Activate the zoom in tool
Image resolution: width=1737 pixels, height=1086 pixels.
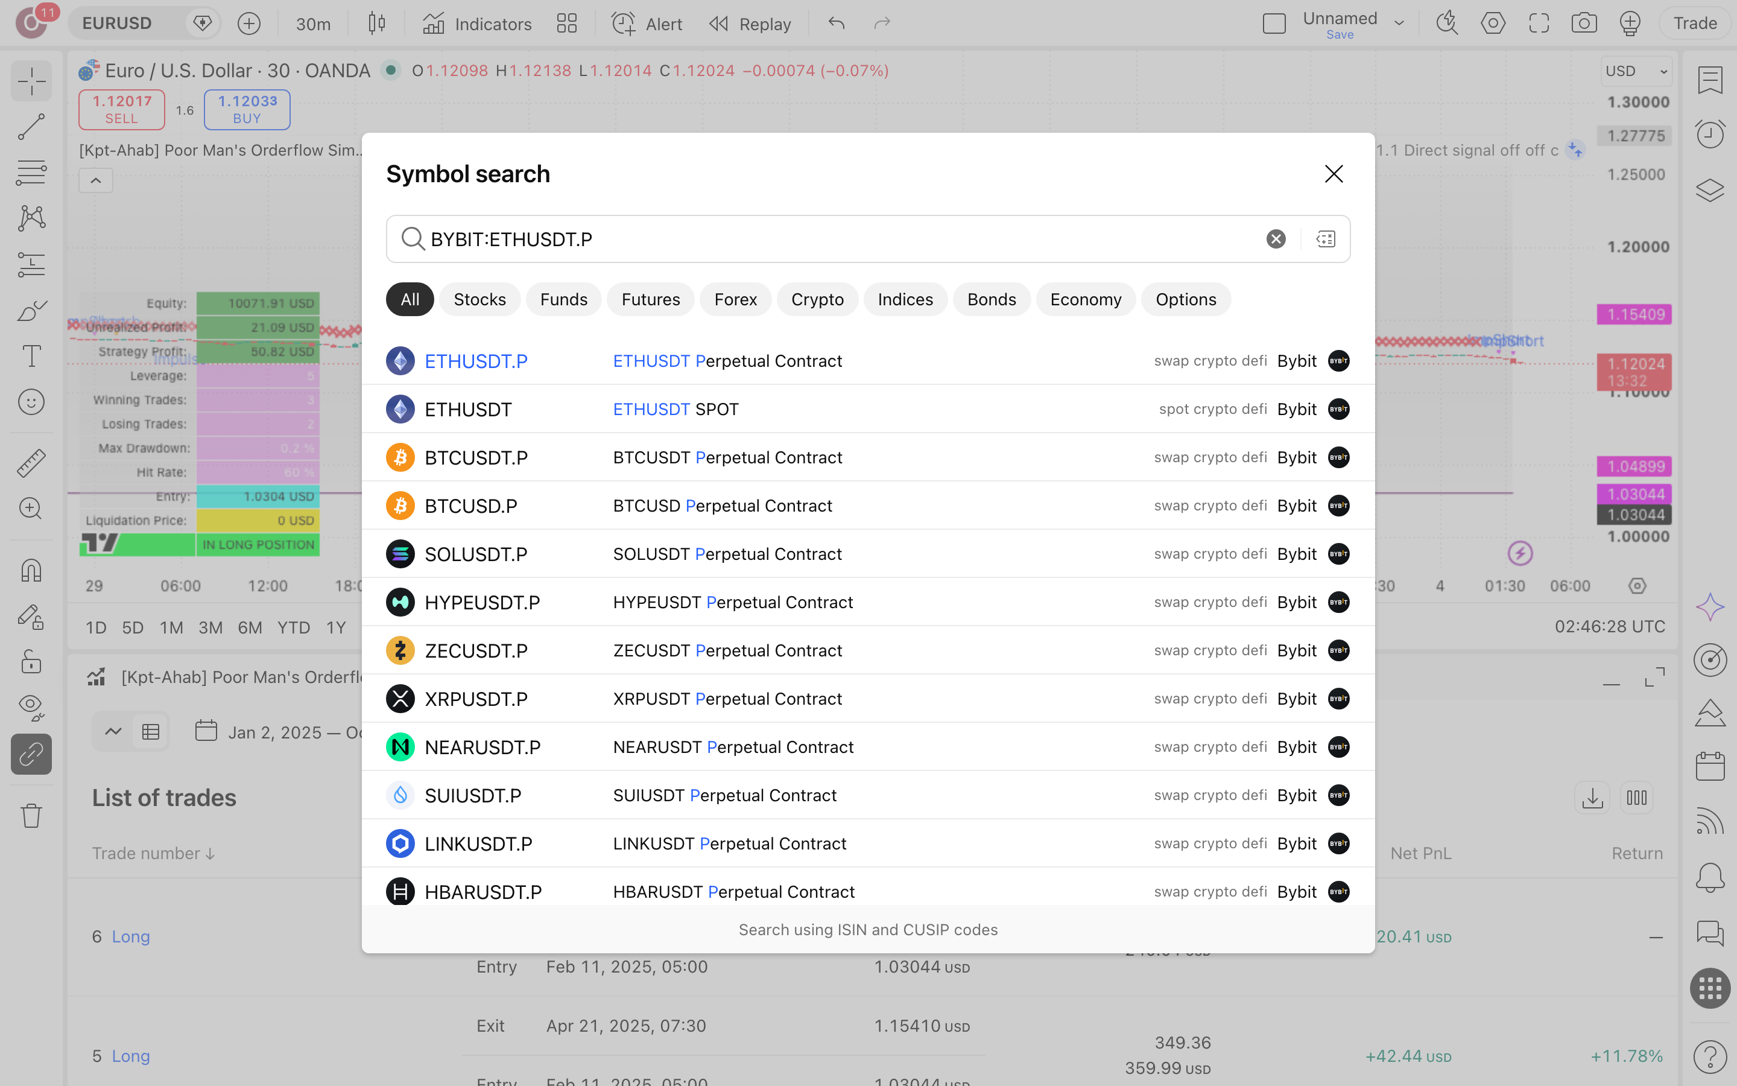click(x=31, y=509)
